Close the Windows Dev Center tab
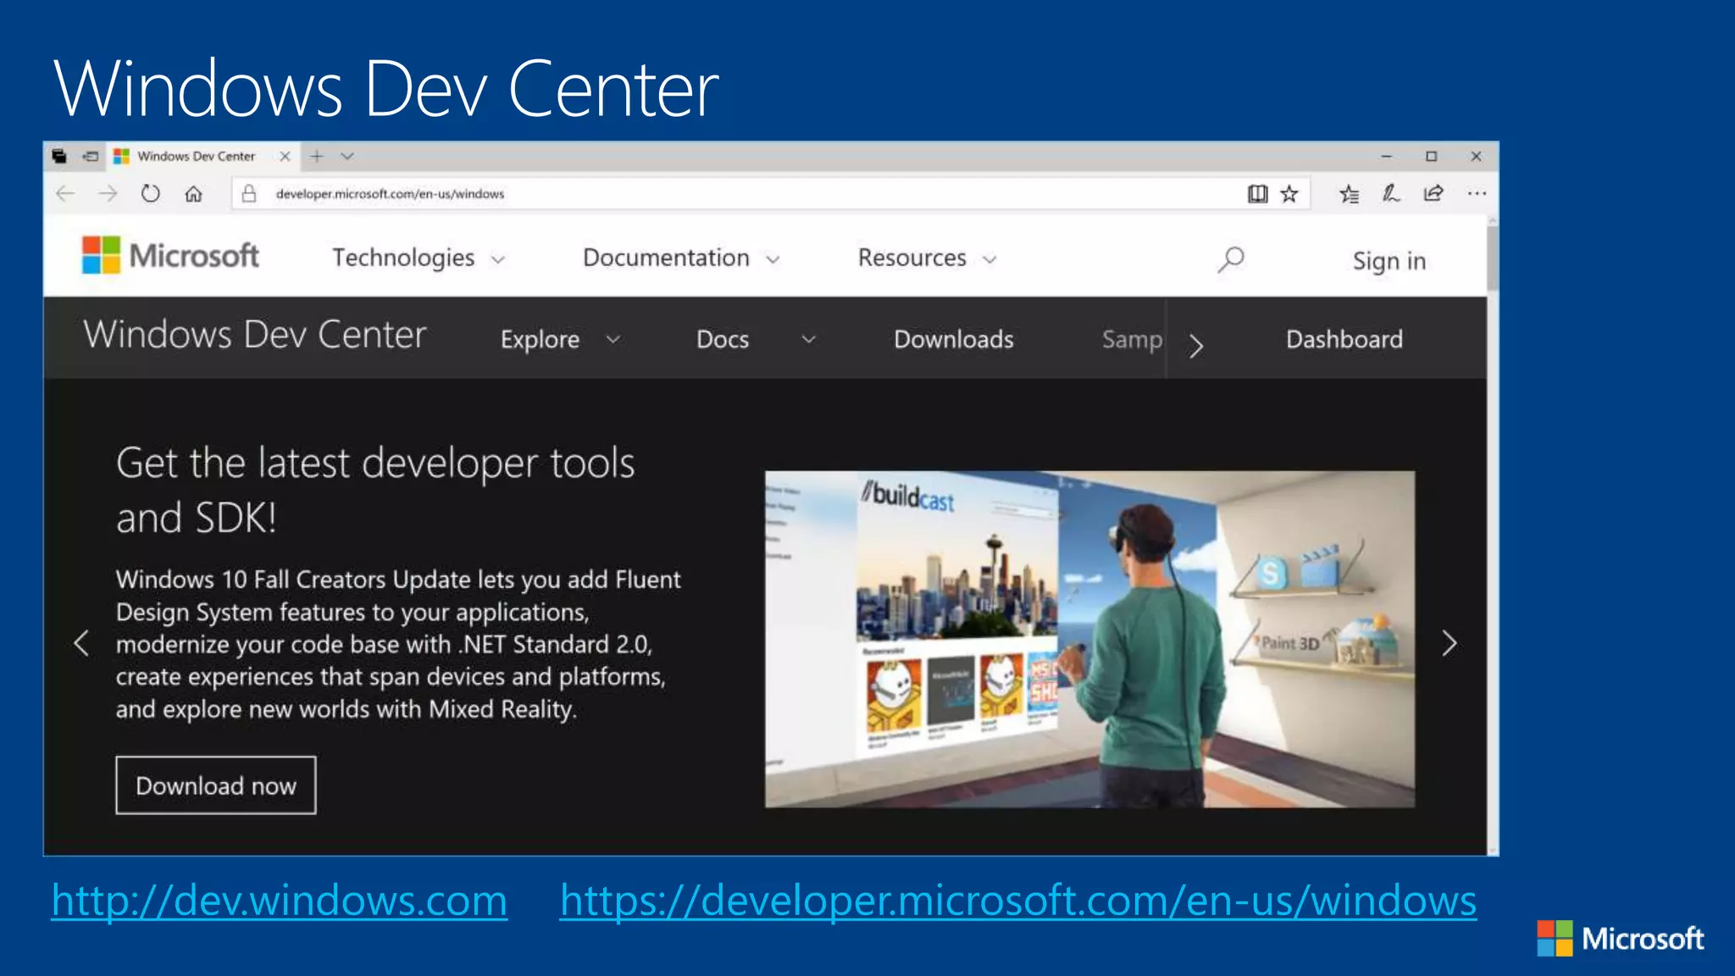The height and width of the screenshot is (976, 1735). point(285,156)
